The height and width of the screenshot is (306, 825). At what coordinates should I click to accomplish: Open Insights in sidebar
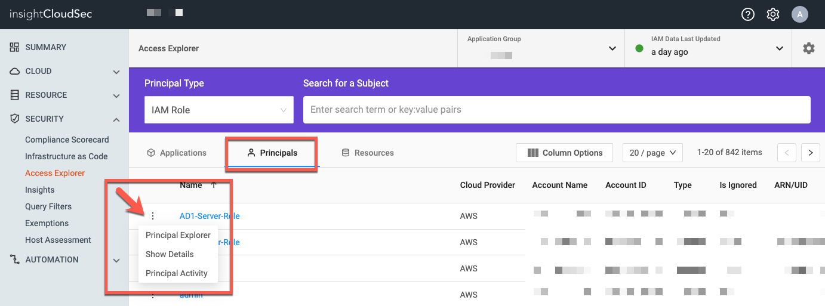(40, 190)
